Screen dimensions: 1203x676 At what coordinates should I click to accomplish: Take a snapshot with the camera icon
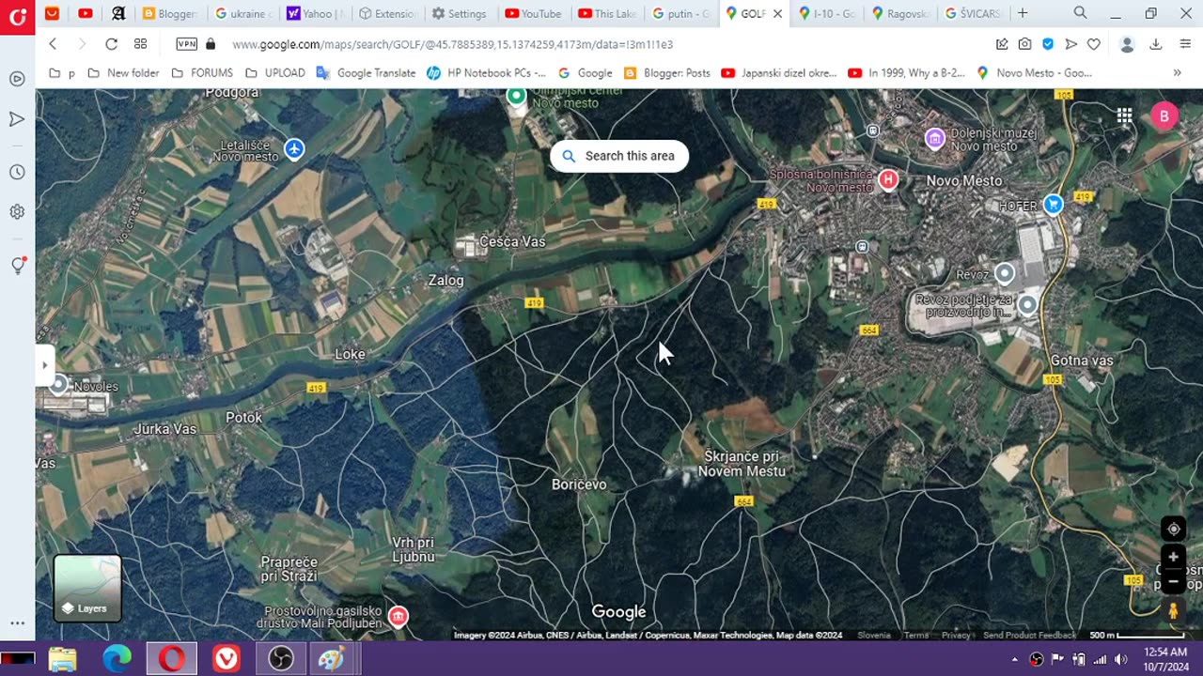point(1024,44)
